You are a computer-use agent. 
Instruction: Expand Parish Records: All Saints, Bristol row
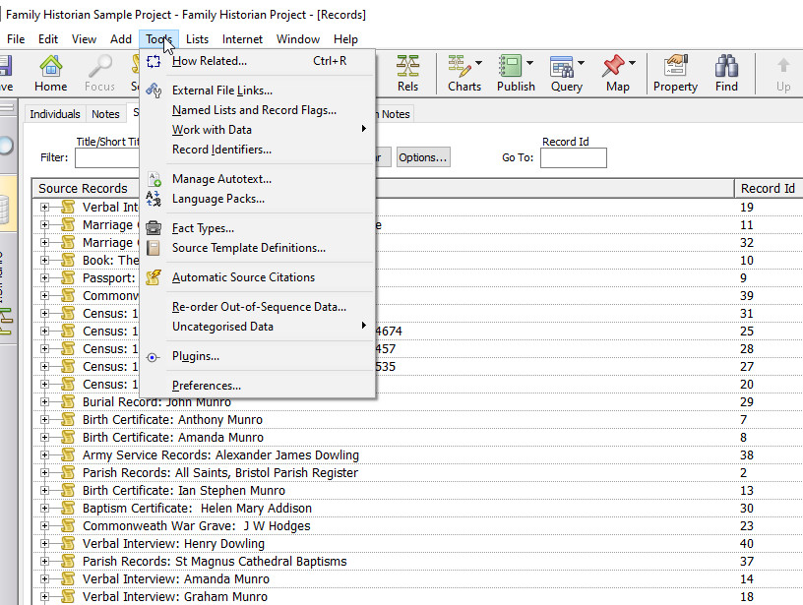coord(44,472)
